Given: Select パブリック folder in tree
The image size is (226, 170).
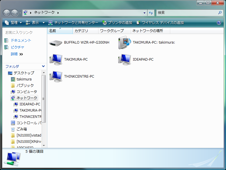Looking at the screenshot, I should pos(25,86).
